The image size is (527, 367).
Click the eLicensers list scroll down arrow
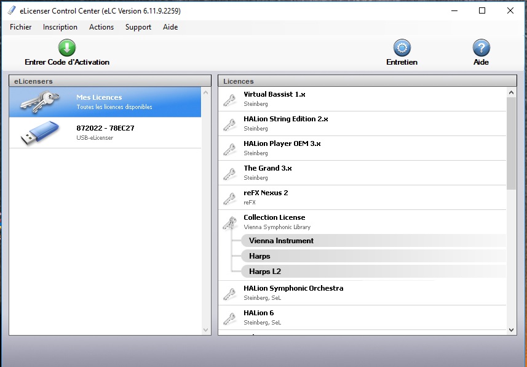(x=205, y=330)
